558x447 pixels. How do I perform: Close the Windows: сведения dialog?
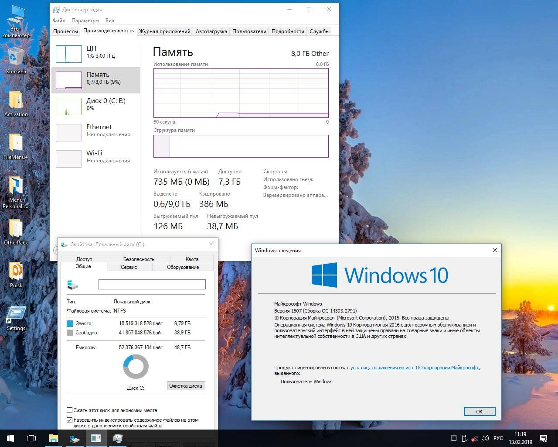coord(494,250)
